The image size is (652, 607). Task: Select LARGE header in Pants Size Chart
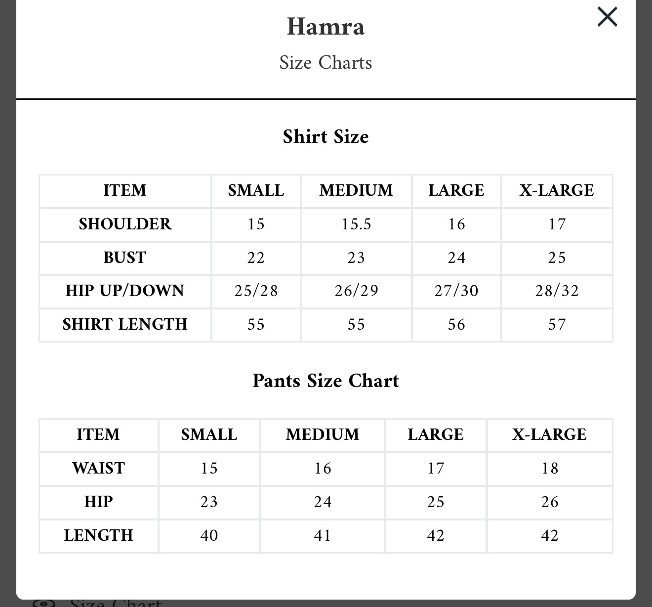click(436, 435)
